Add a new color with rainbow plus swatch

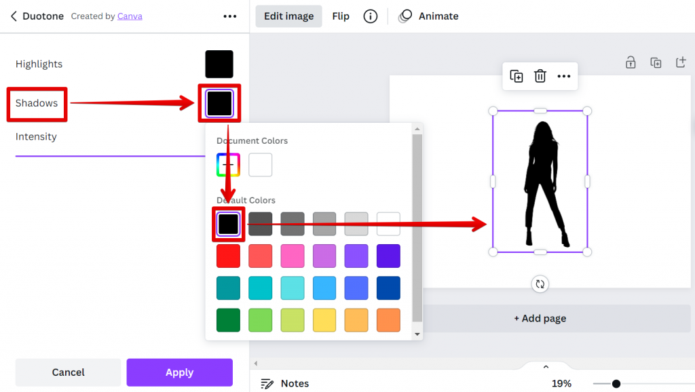coord(228,165)
